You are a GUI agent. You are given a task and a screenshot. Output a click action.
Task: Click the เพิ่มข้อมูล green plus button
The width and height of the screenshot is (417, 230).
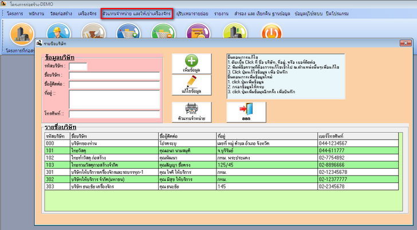(191, 63)
